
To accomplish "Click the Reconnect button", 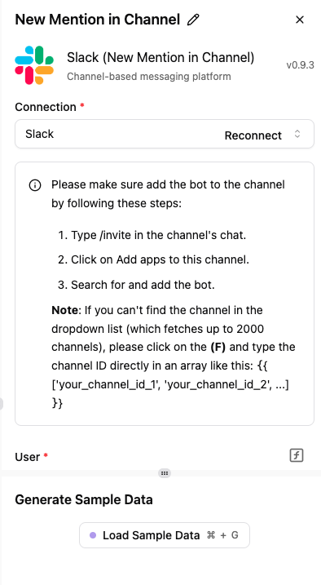I will click(x=253, y=135).
